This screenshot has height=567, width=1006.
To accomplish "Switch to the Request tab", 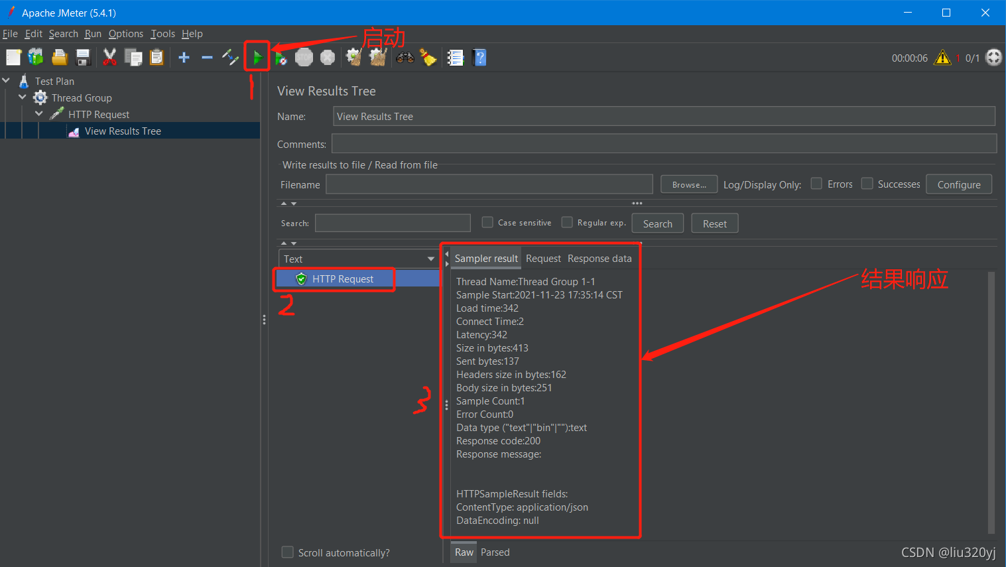I will [x=543, y=259].
